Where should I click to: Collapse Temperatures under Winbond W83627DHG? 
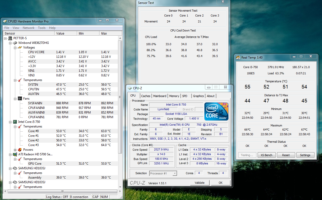(x=16, y=80)
